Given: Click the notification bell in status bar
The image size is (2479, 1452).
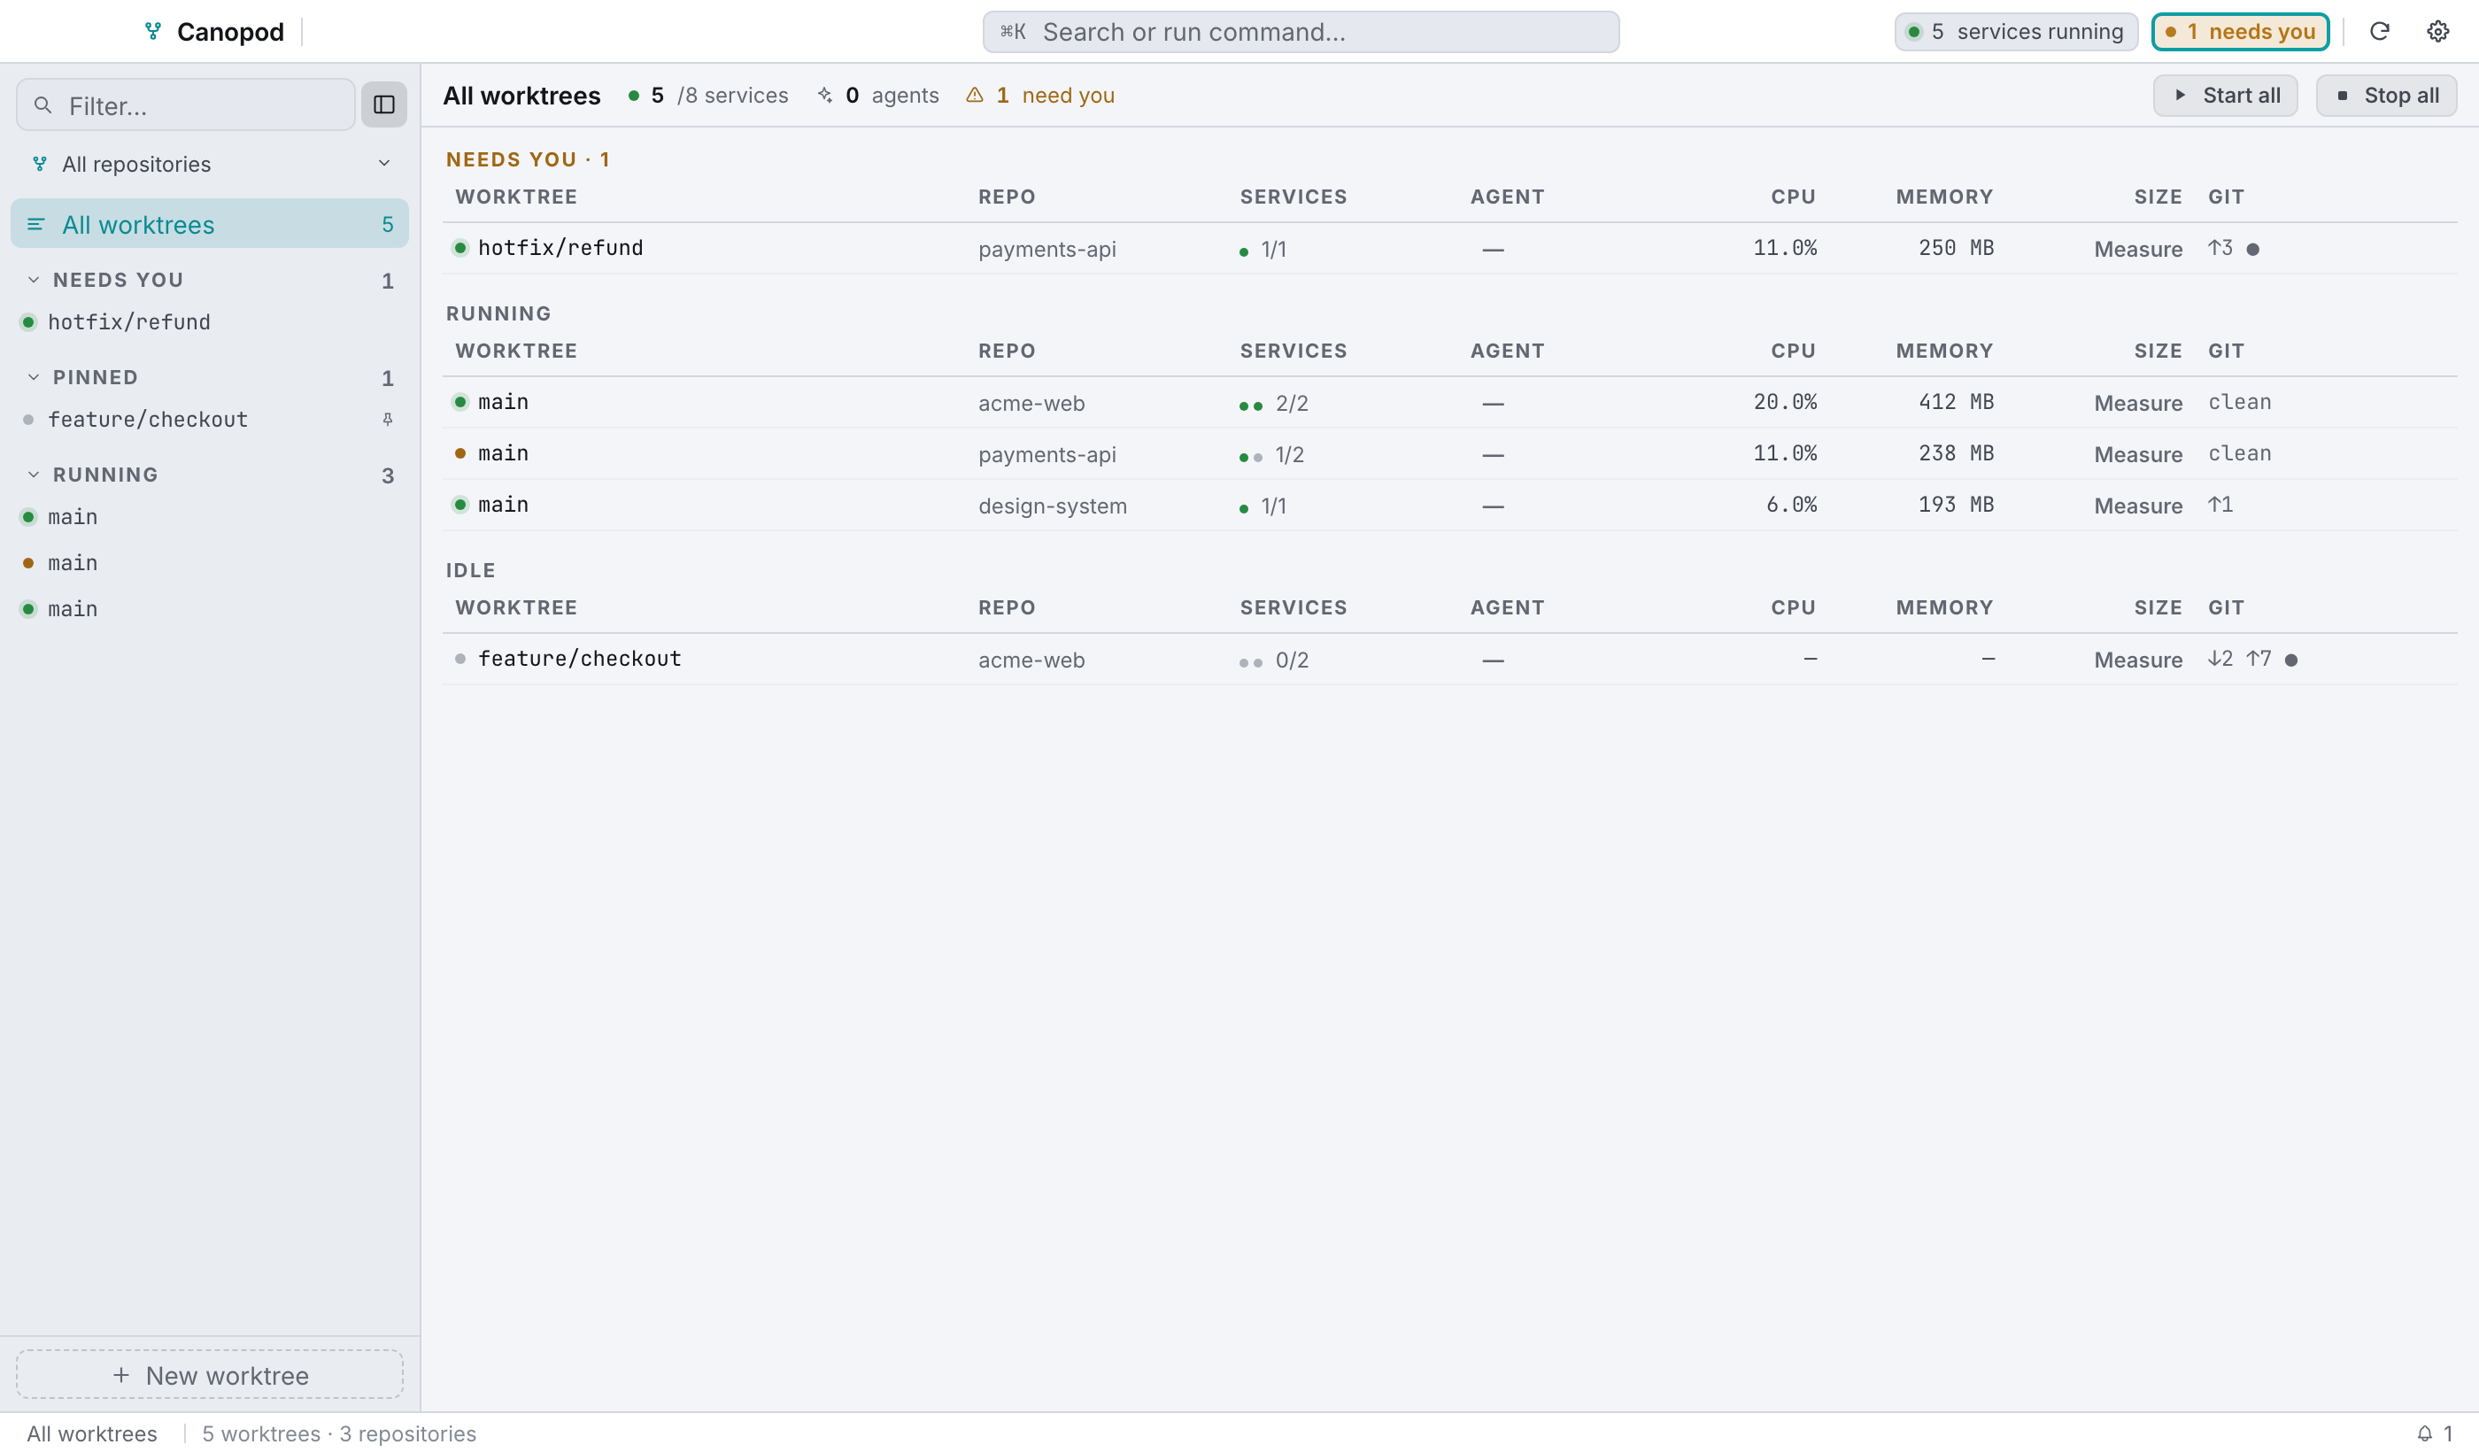Looking at the screenshot, I should coord(2425,1433).
